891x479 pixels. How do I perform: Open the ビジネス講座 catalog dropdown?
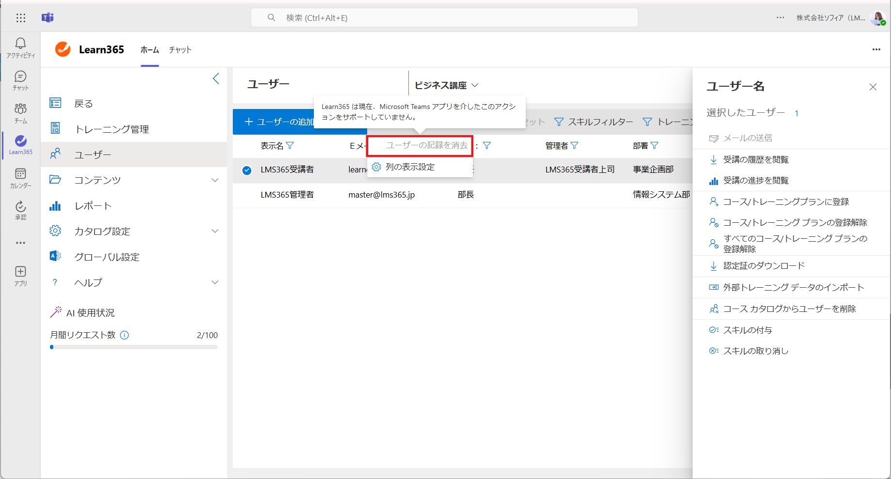tap(446, 85)
